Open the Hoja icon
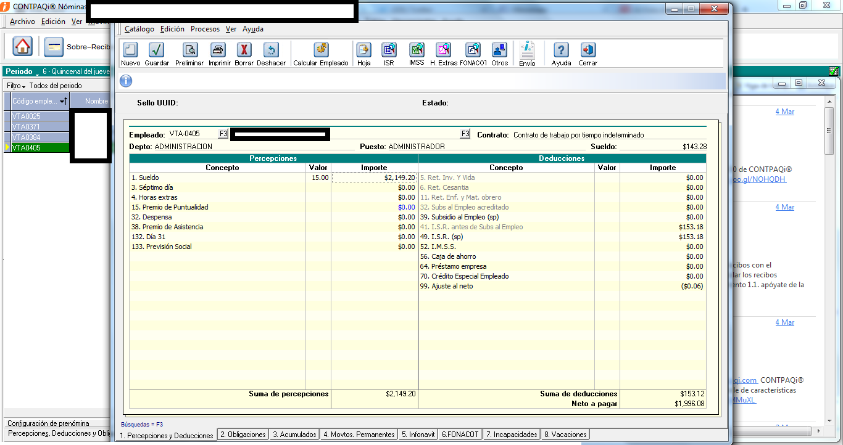This screenshot has width=843, height=445. [364, 50]
